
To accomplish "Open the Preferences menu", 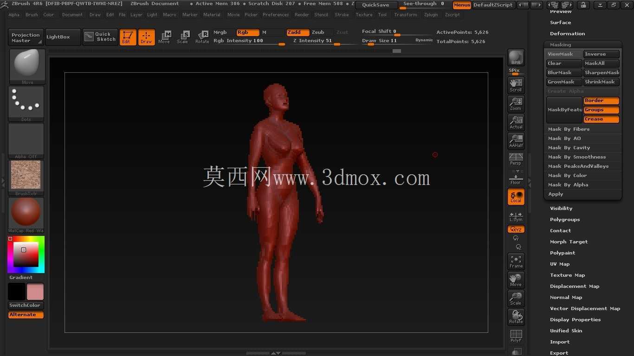I will (x=276, y=15).
